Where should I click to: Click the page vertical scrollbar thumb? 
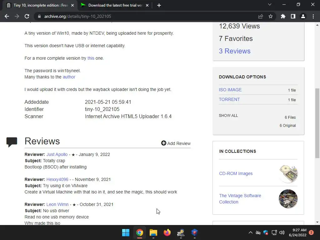pos(317,123)
